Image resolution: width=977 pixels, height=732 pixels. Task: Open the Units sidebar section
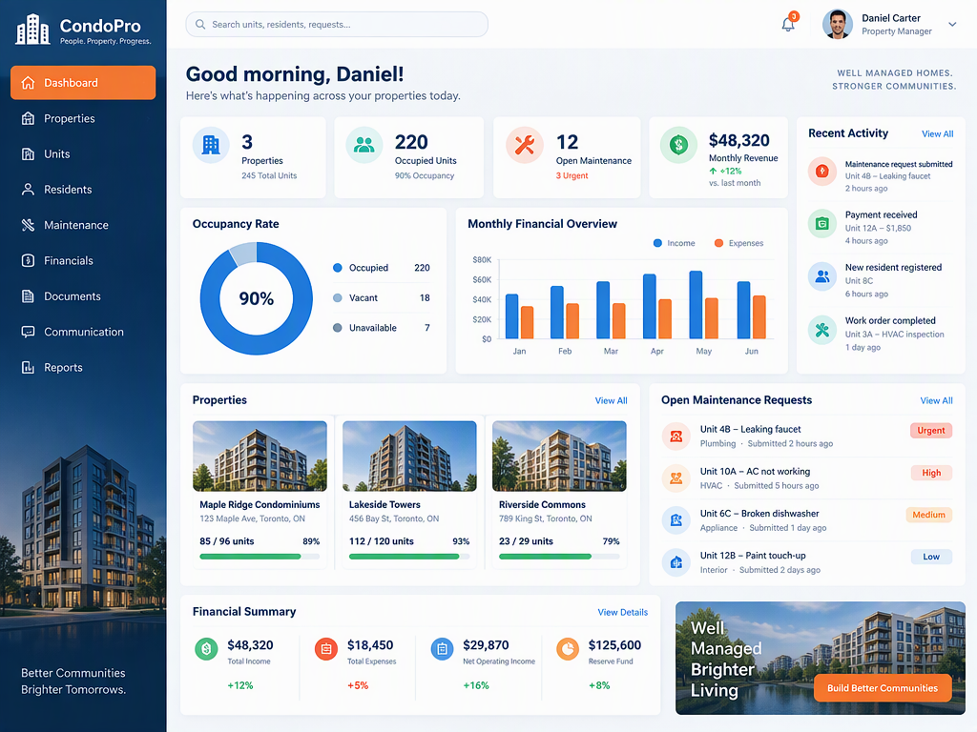point(83,153)
